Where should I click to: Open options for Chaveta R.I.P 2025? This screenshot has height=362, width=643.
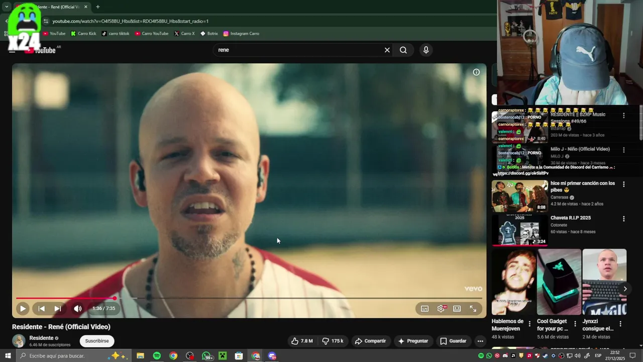coord(624,219)
